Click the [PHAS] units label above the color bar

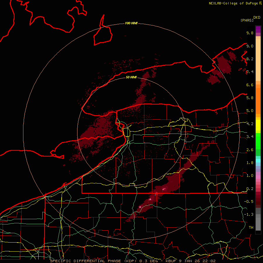point(247,20)
